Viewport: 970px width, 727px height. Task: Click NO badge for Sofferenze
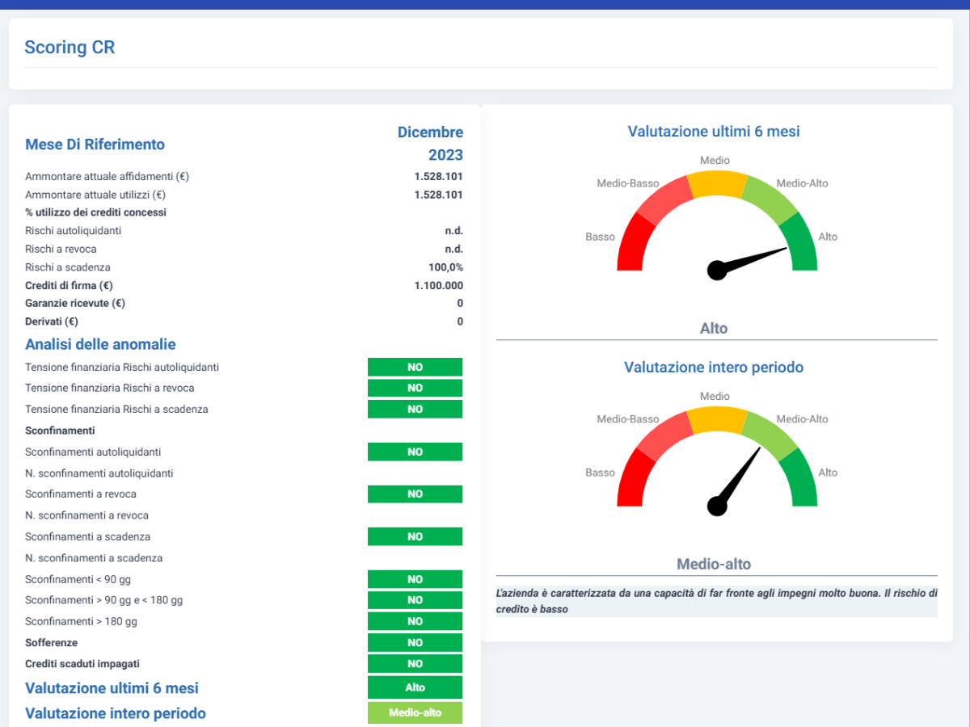415,642
